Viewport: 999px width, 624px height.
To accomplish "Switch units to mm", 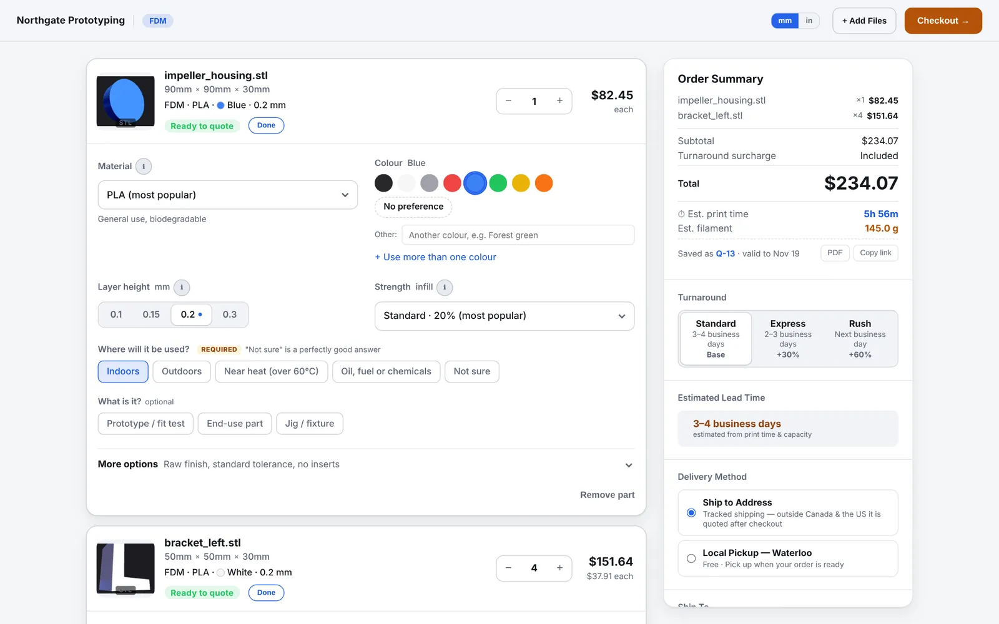I will point(785,21).
